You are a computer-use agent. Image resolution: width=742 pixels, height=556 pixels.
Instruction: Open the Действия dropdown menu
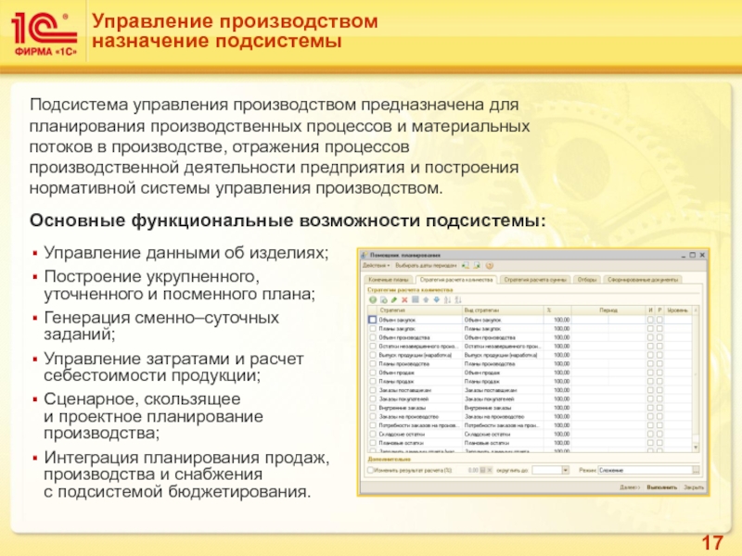[378, 266]
